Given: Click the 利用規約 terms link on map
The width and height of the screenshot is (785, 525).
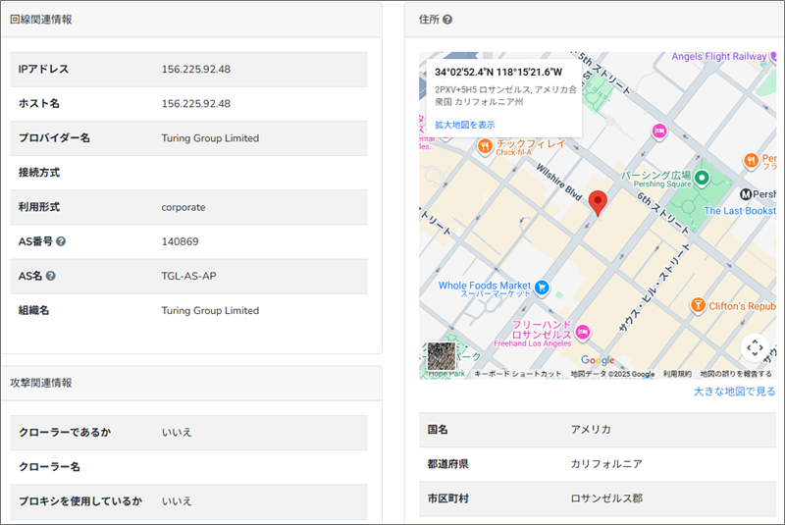Looking at the screenshot, I should coord(677,374).
